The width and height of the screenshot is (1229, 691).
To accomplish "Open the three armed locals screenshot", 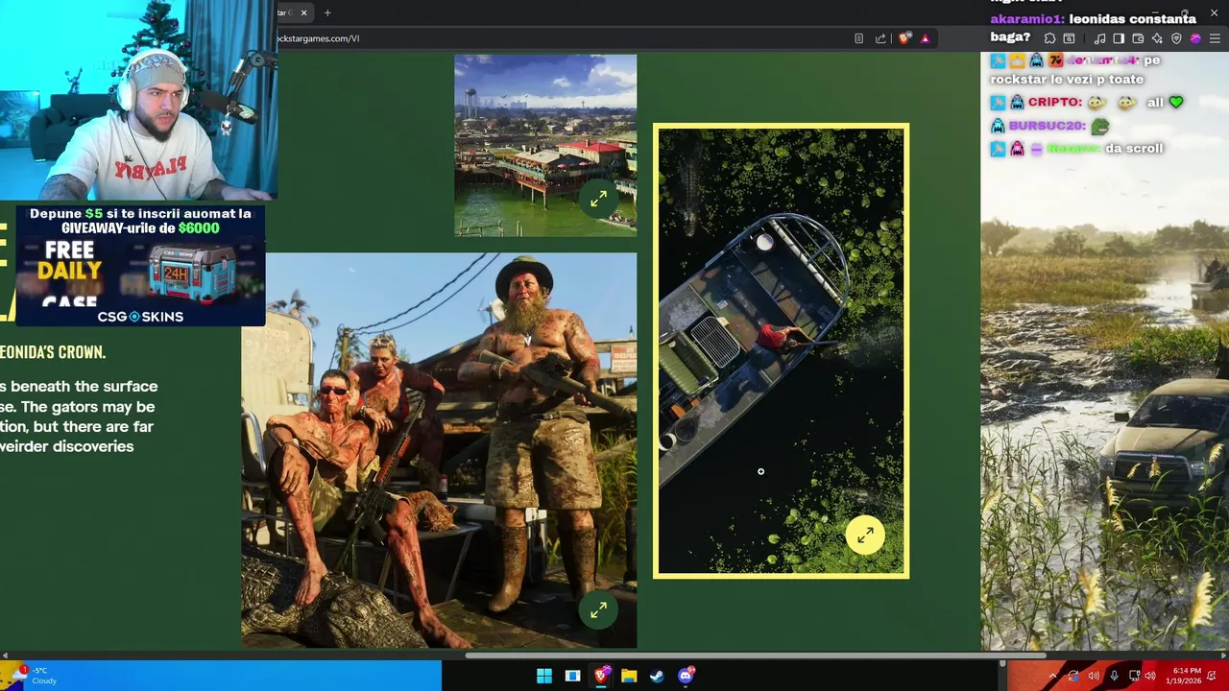I will (x=439, y=450).
